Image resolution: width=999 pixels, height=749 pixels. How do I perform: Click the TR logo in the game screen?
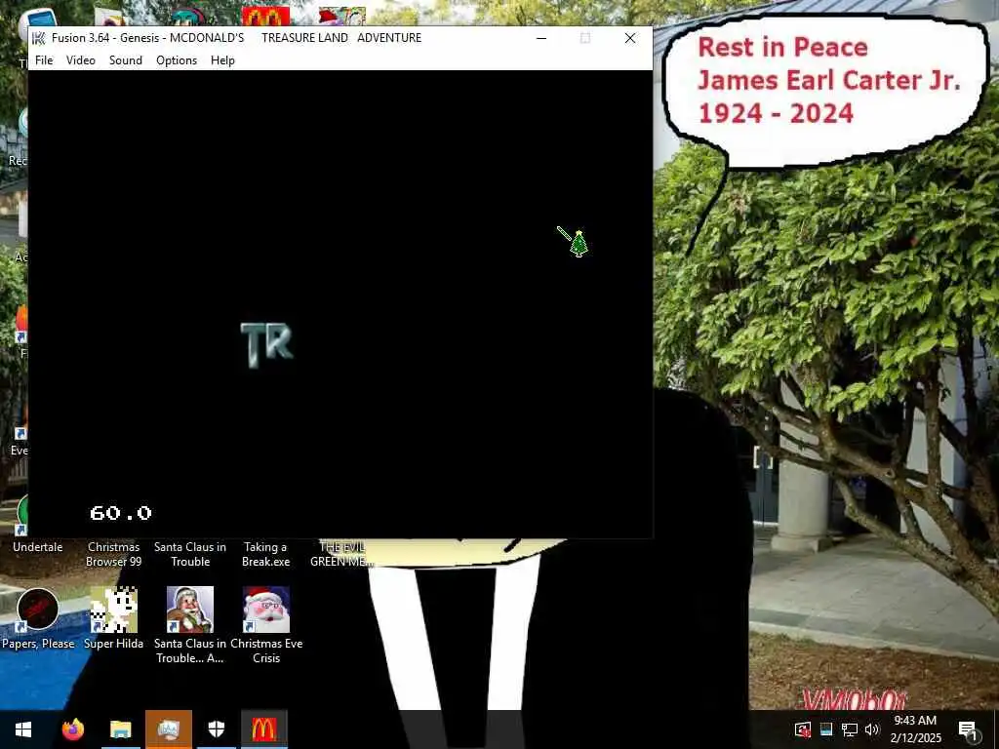coord(267,345)
